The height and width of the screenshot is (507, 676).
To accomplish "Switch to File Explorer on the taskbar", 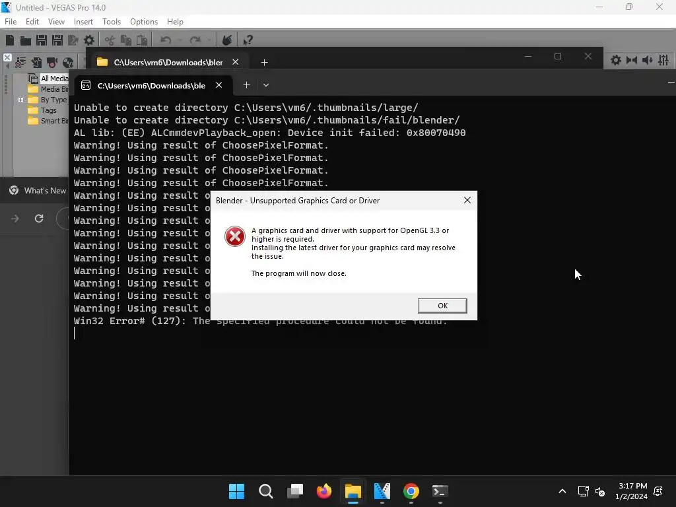I will (353, 491).
